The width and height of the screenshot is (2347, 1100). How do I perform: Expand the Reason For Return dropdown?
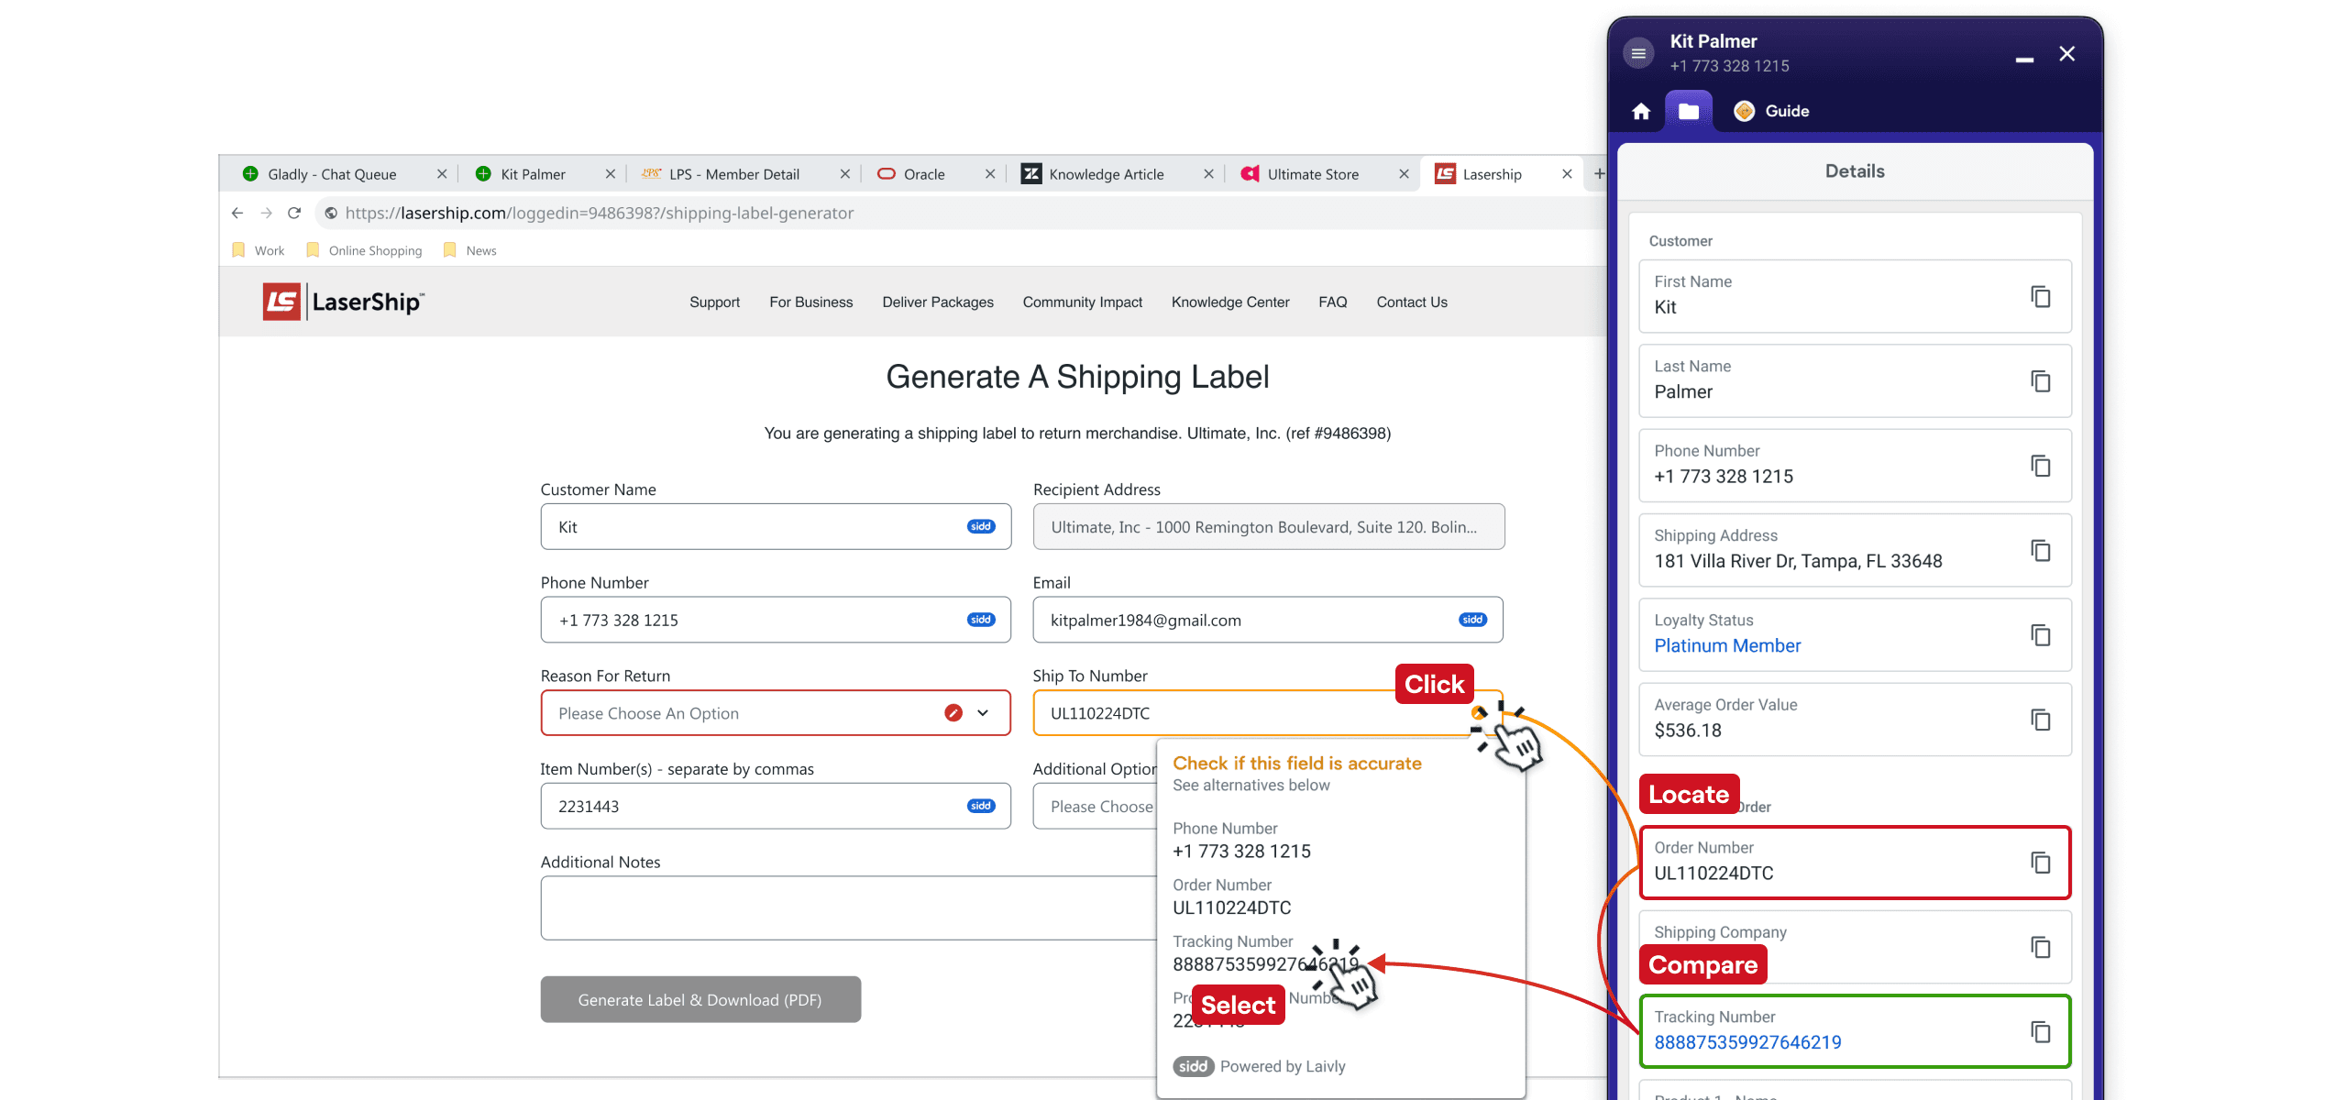(x=983, y=713)
